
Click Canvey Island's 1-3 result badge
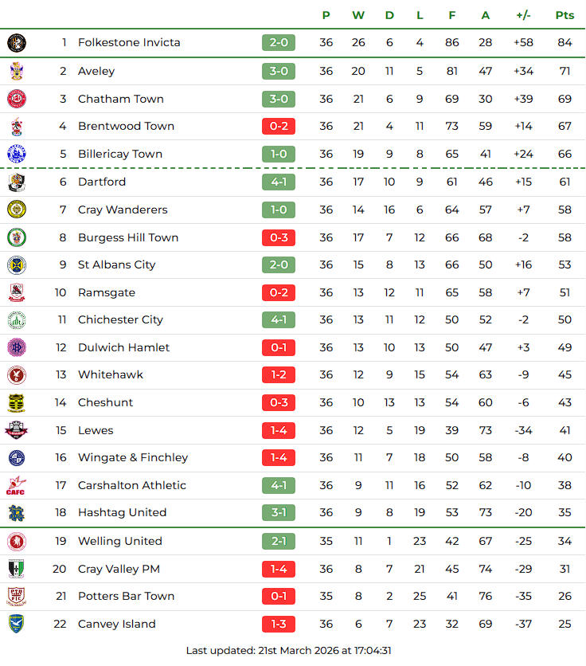pos(278,624)
